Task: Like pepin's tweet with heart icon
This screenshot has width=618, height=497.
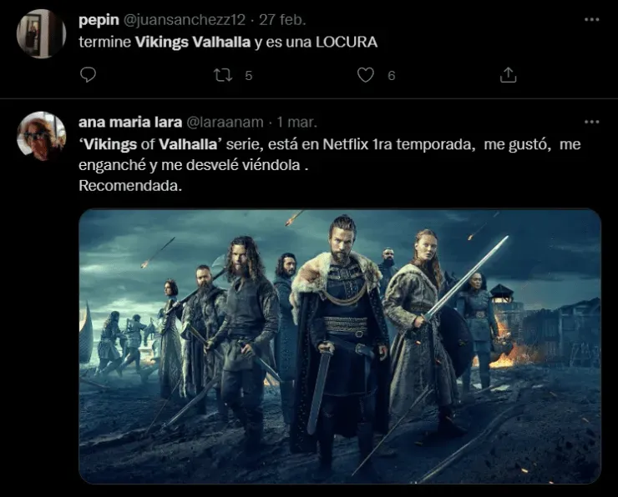Action: pos(365,75)
